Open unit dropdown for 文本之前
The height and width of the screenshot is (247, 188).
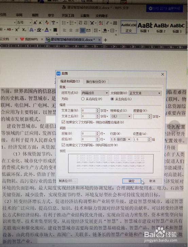coord(104,111)
